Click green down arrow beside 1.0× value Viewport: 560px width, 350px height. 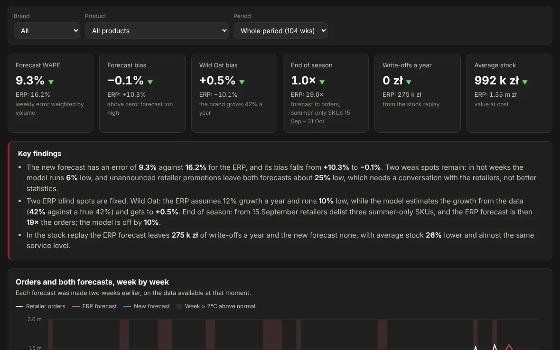pyautogui.click(x=322, y=82)
